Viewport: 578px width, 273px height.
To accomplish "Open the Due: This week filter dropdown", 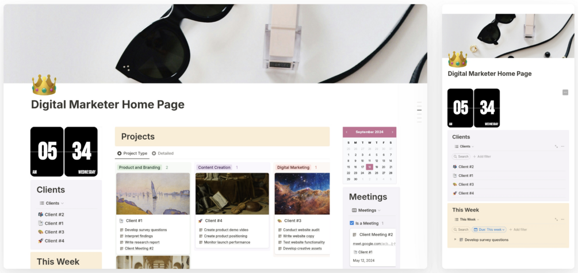I will tap(489, 229).
